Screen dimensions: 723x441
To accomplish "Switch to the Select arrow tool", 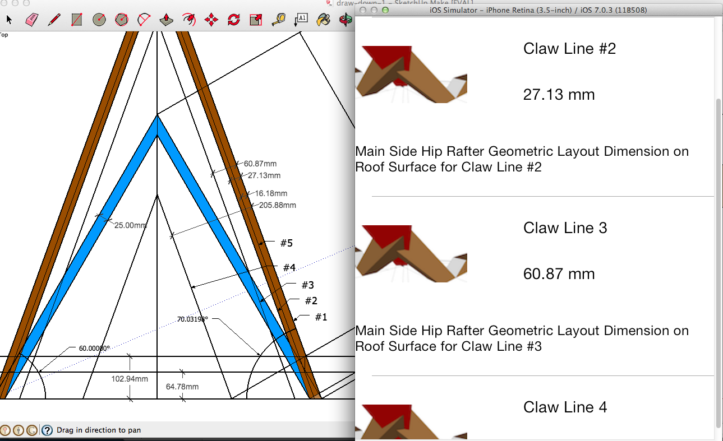I will coord(9,19).
